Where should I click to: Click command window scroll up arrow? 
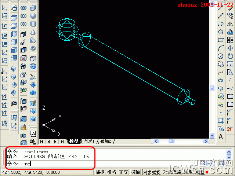point(229,152)
